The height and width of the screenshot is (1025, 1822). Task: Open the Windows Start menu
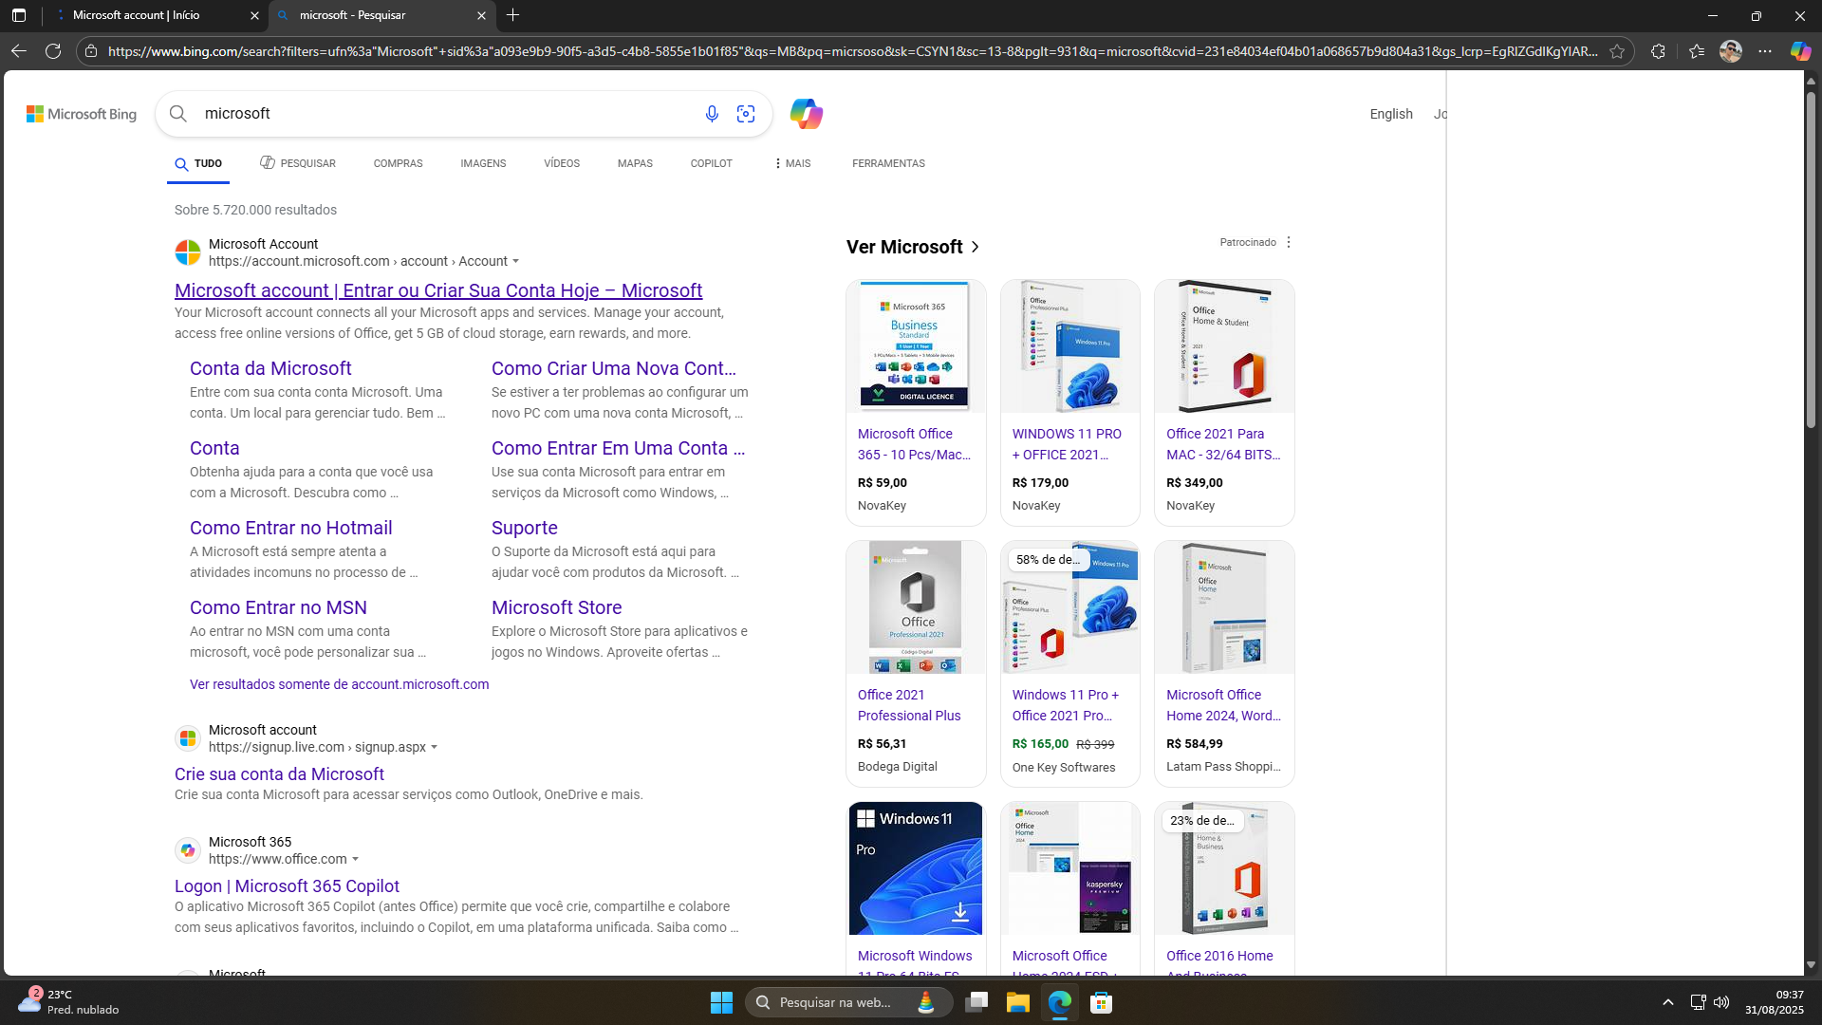tap(721, 1002)
